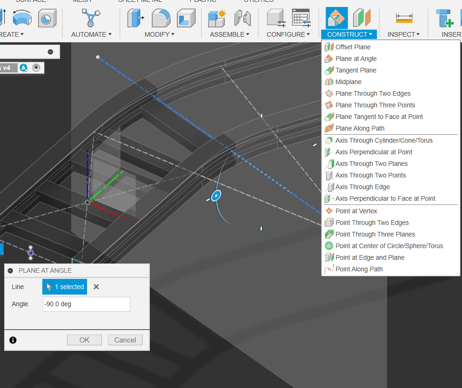462x388 pixels.
Task: Toggle the activate component radio button
Action: pos(36,68)
